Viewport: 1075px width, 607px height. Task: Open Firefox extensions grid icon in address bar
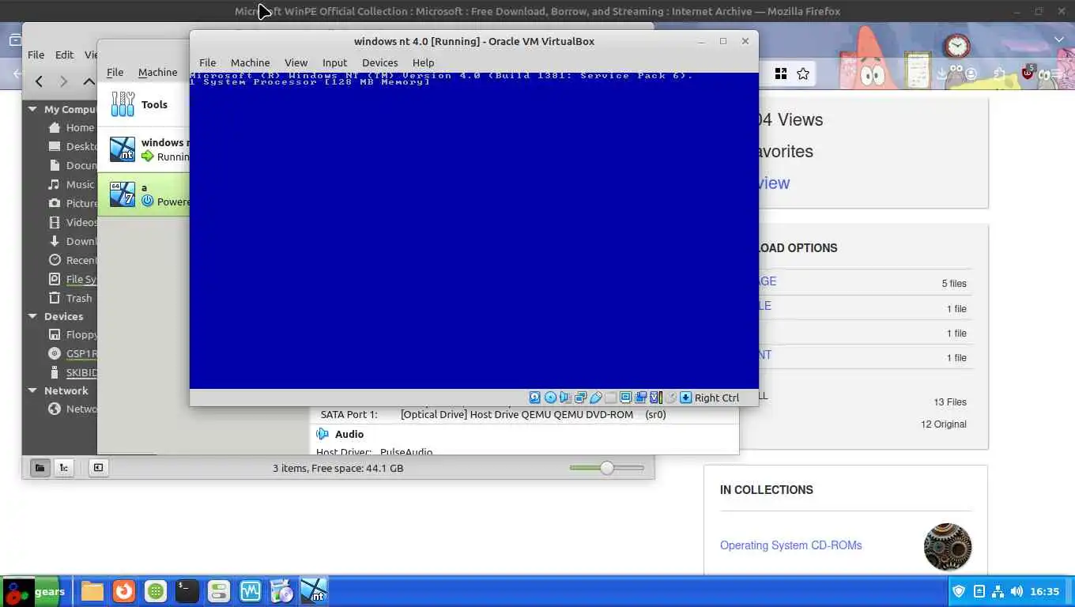tap(781, 74)
